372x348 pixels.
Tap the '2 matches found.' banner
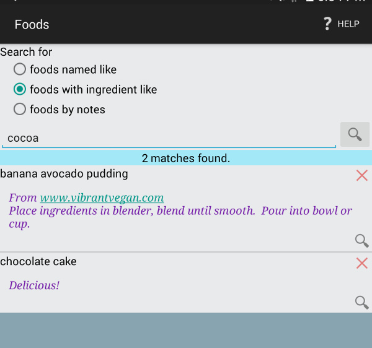click(186, 158)
